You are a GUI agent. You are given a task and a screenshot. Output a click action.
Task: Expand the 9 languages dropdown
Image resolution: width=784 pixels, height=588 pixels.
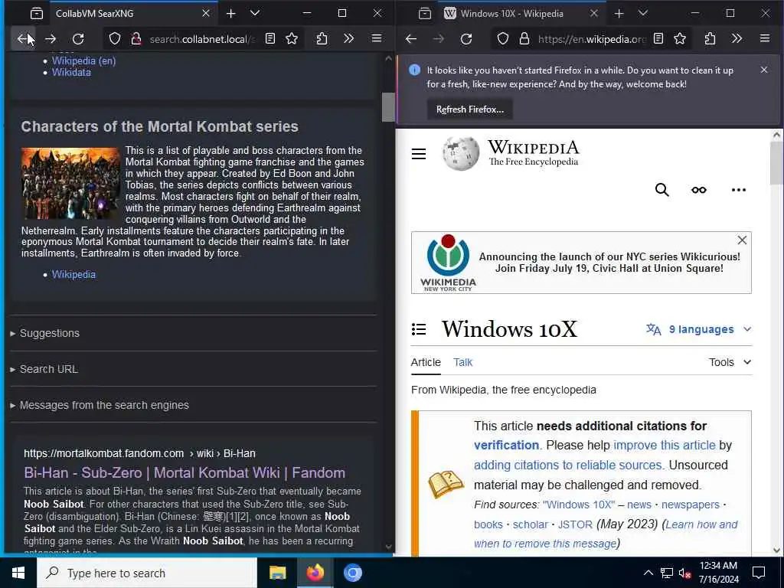(x=698, y=329)
